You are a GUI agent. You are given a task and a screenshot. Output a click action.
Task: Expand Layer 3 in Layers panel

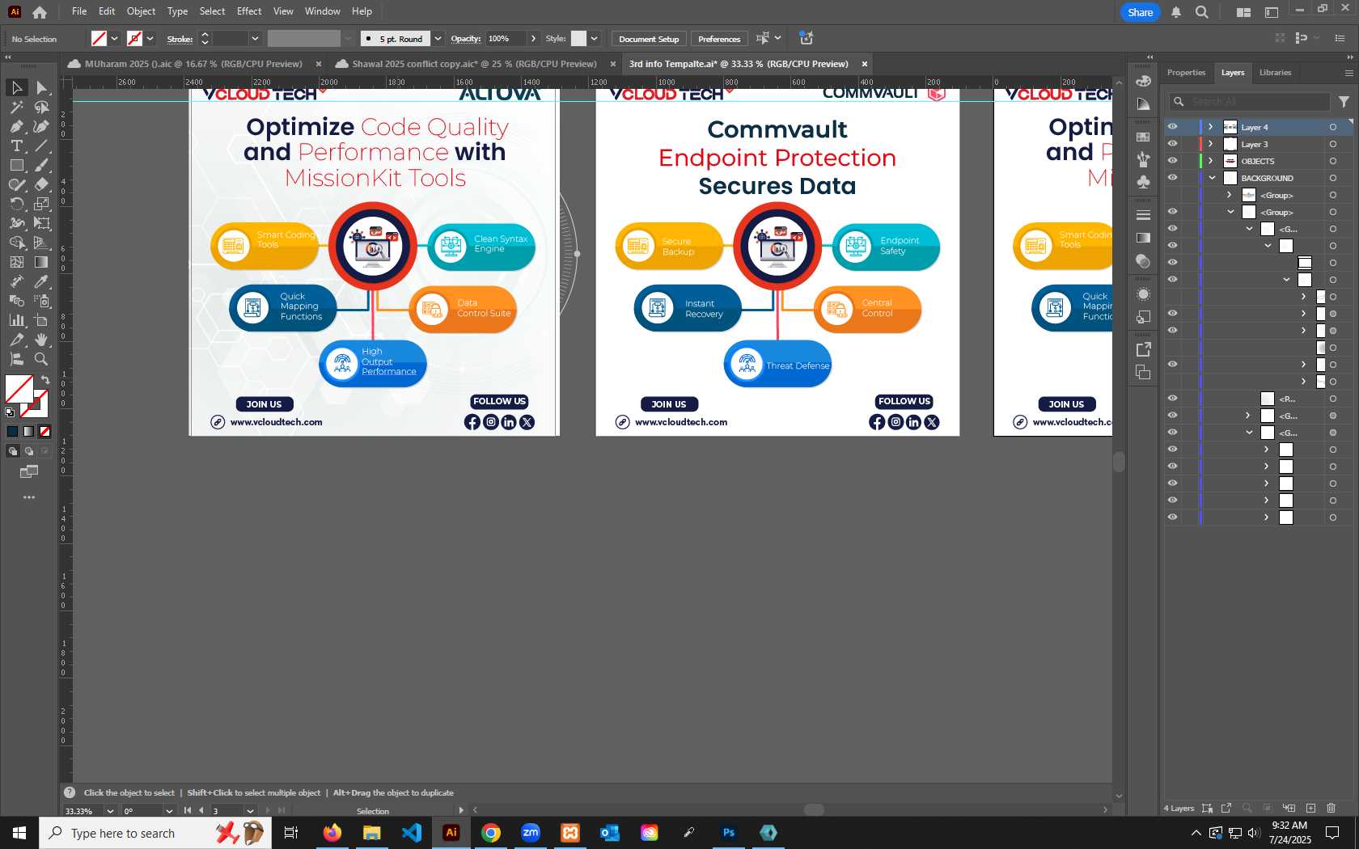click(1211, 144)
